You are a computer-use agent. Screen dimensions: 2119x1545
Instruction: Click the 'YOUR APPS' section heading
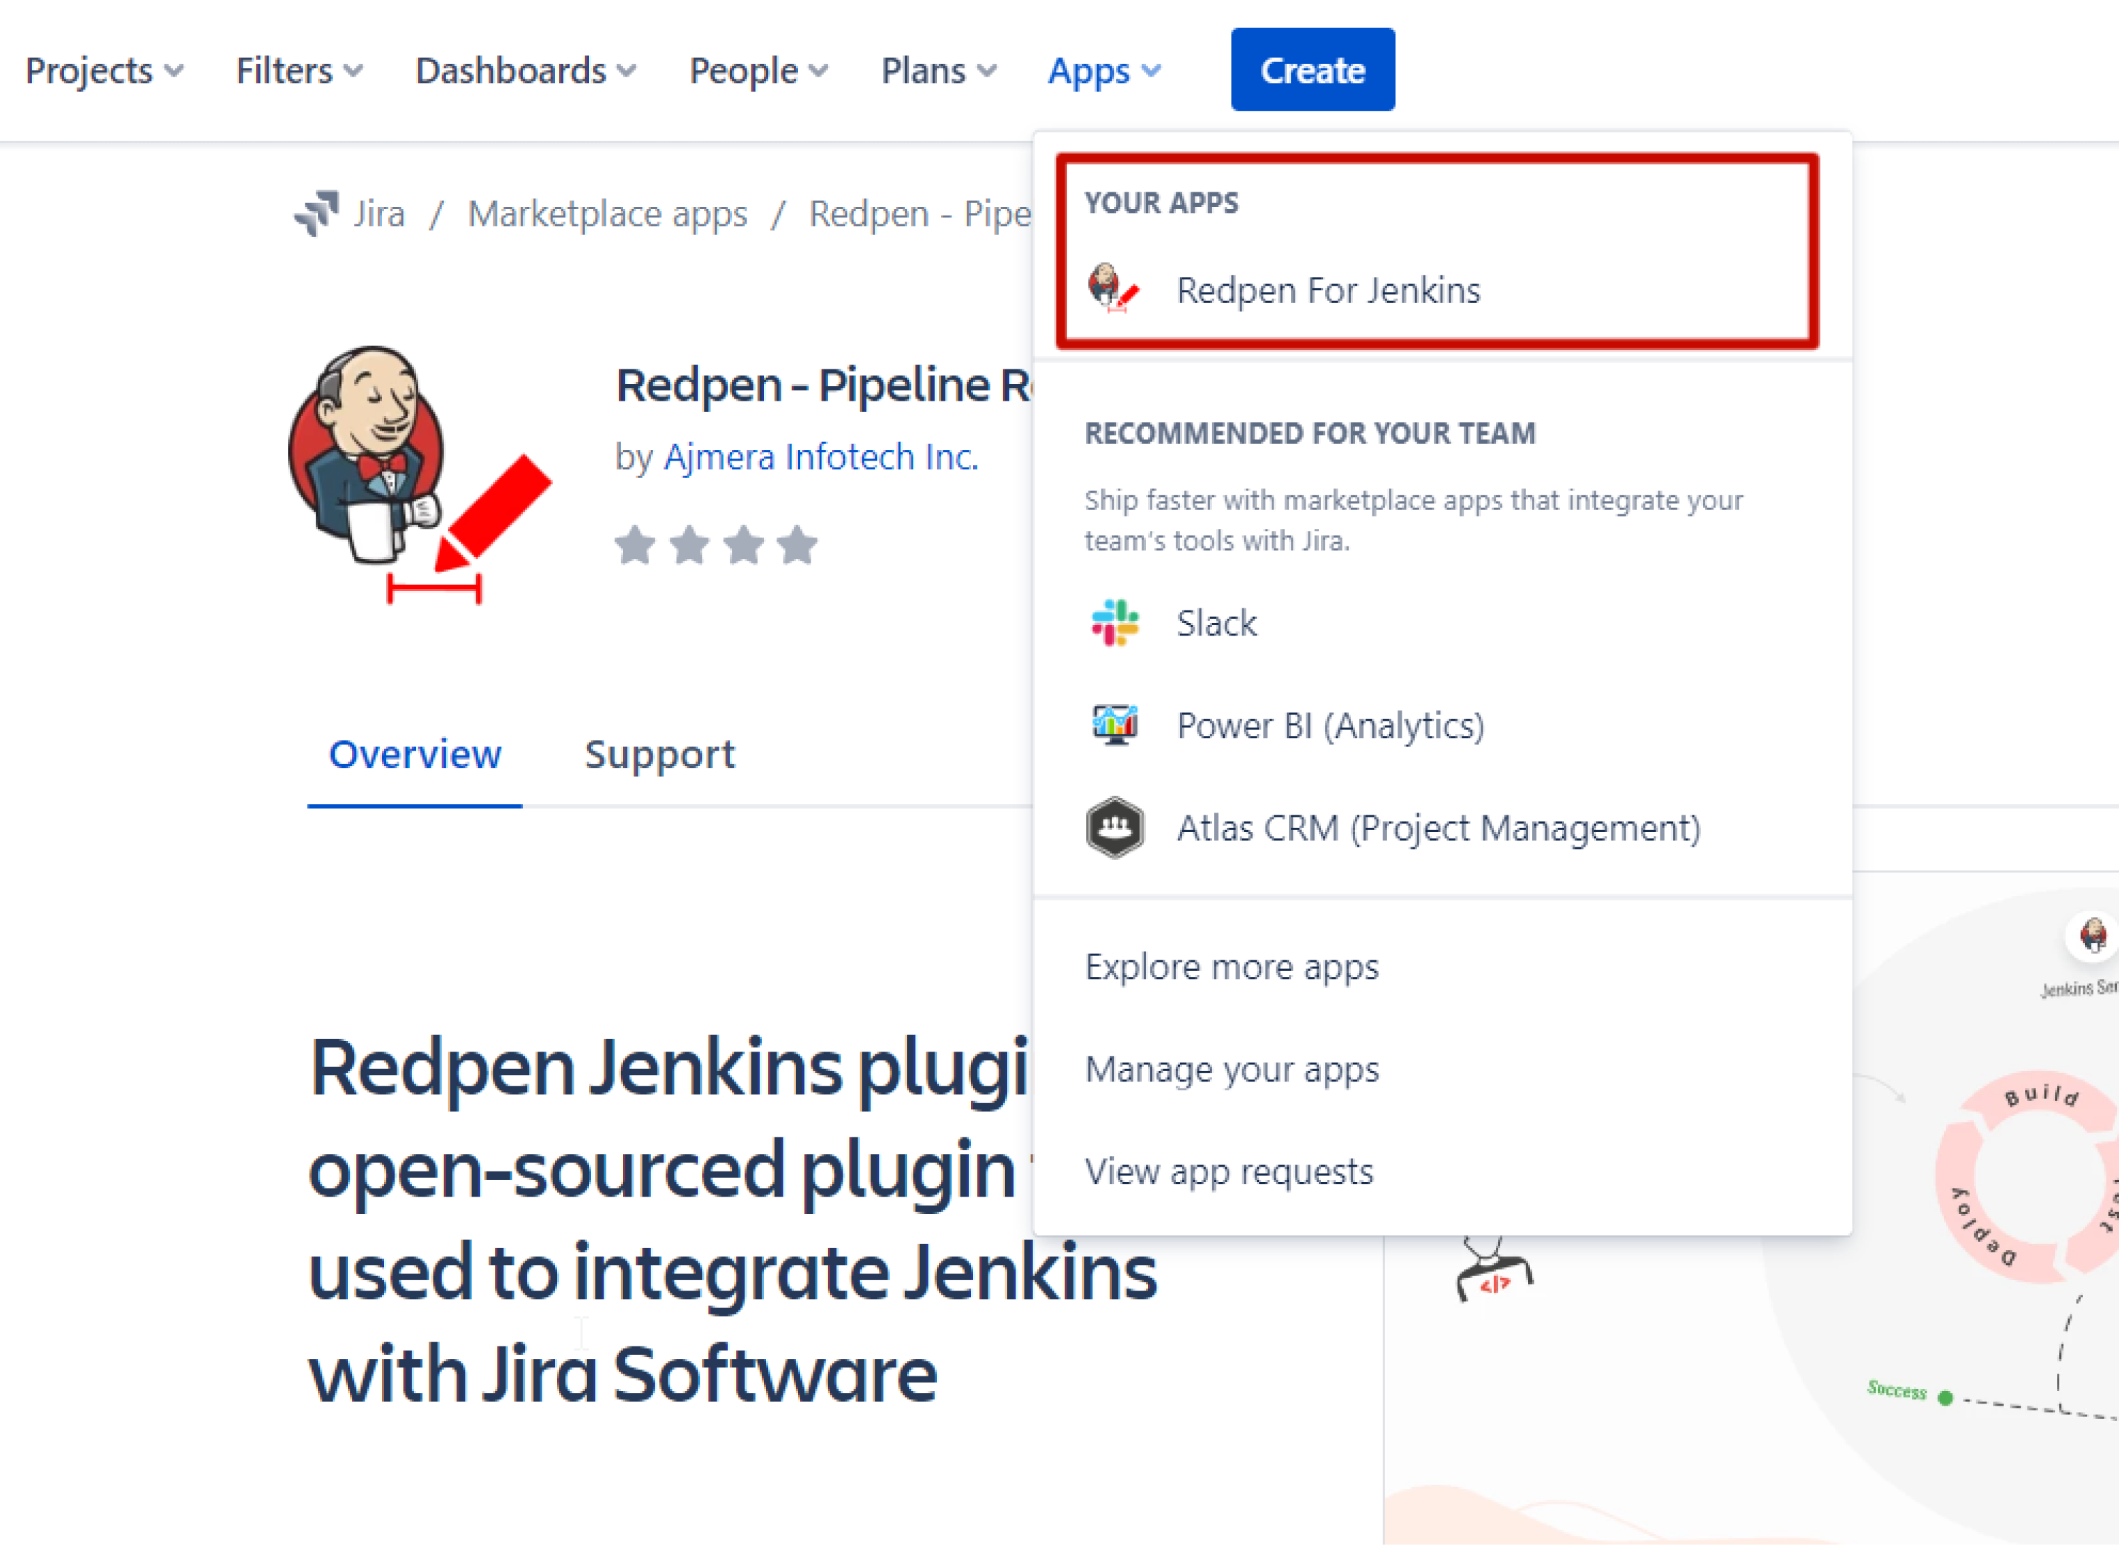tap(1161, 202)
